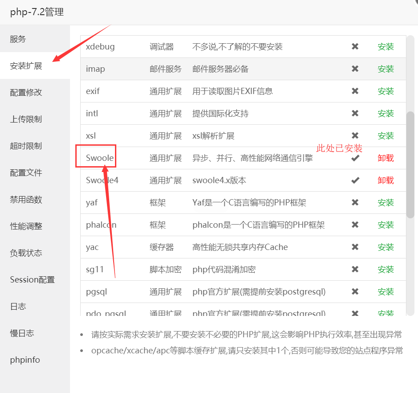Click the checkmark icon in Swoole4 row
The width and height of the screenshot is (418, 393).
(355, 180)
